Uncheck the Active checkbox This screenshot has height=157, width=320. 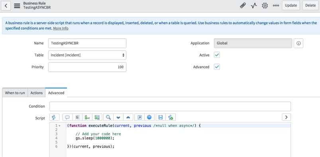[x=217, y=55]
